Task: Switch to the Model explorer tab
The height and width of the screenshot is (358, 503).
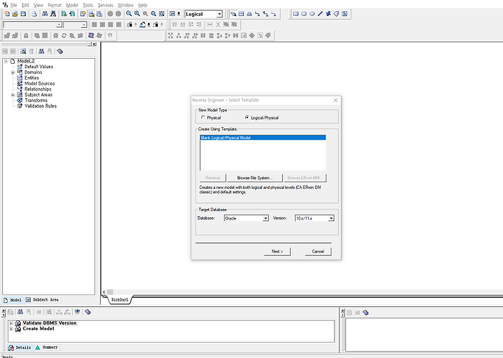Action: pos(13,300)
